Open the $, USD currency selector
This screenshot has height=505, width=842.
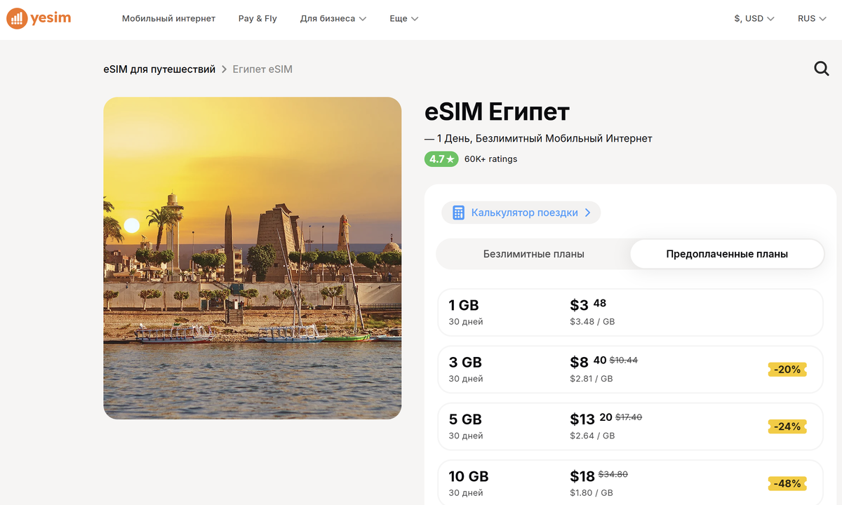coord(754,19)
